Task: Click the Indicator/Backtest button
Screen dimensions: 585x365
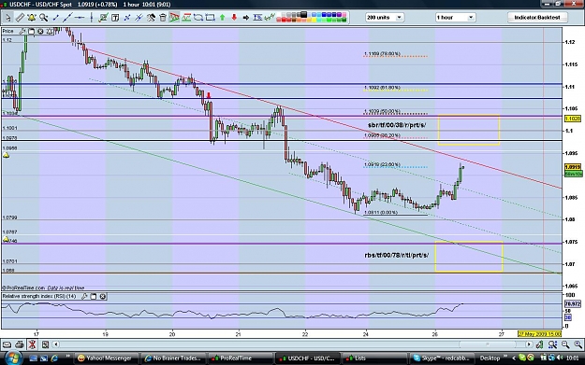Action: click(x=537, y=17)
